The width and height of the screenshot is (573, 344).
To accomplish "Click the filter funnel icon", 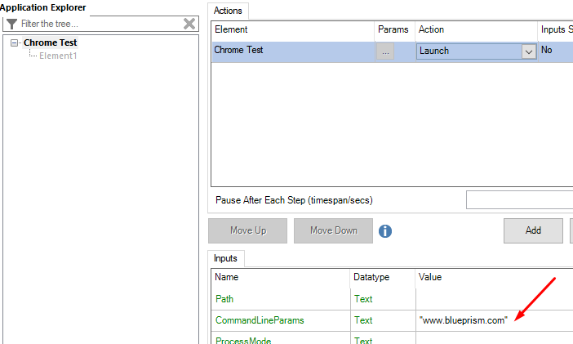I will 12,24.
